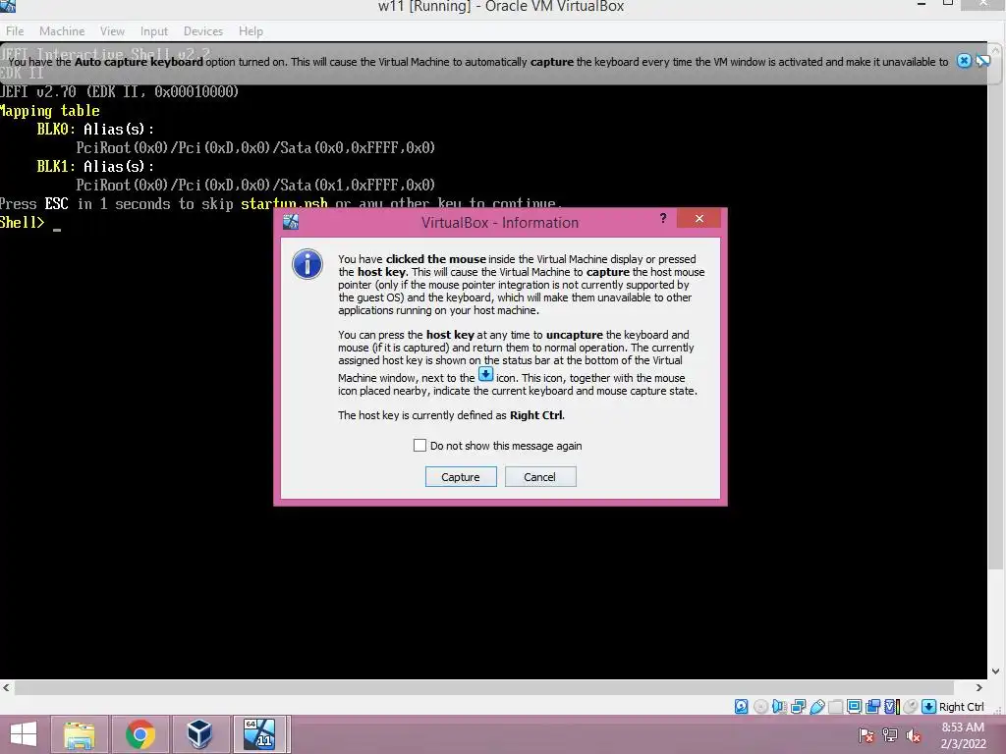Click the horizontal scrollbar right arrow
The image size is (1006, 754).
click(979, 687)
